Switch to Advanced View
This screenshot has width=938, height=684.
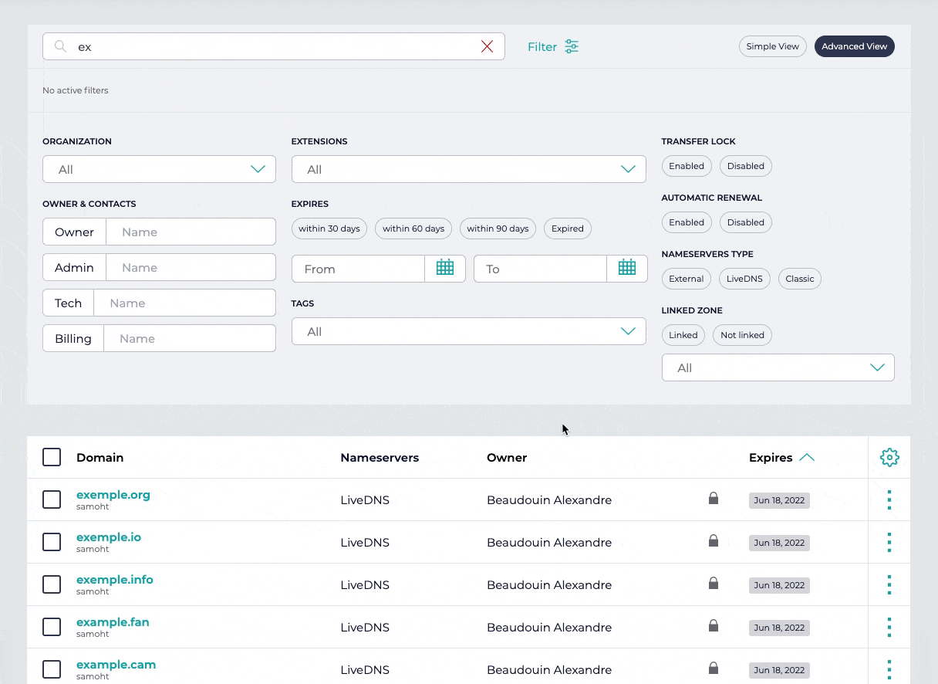(854, 46)
